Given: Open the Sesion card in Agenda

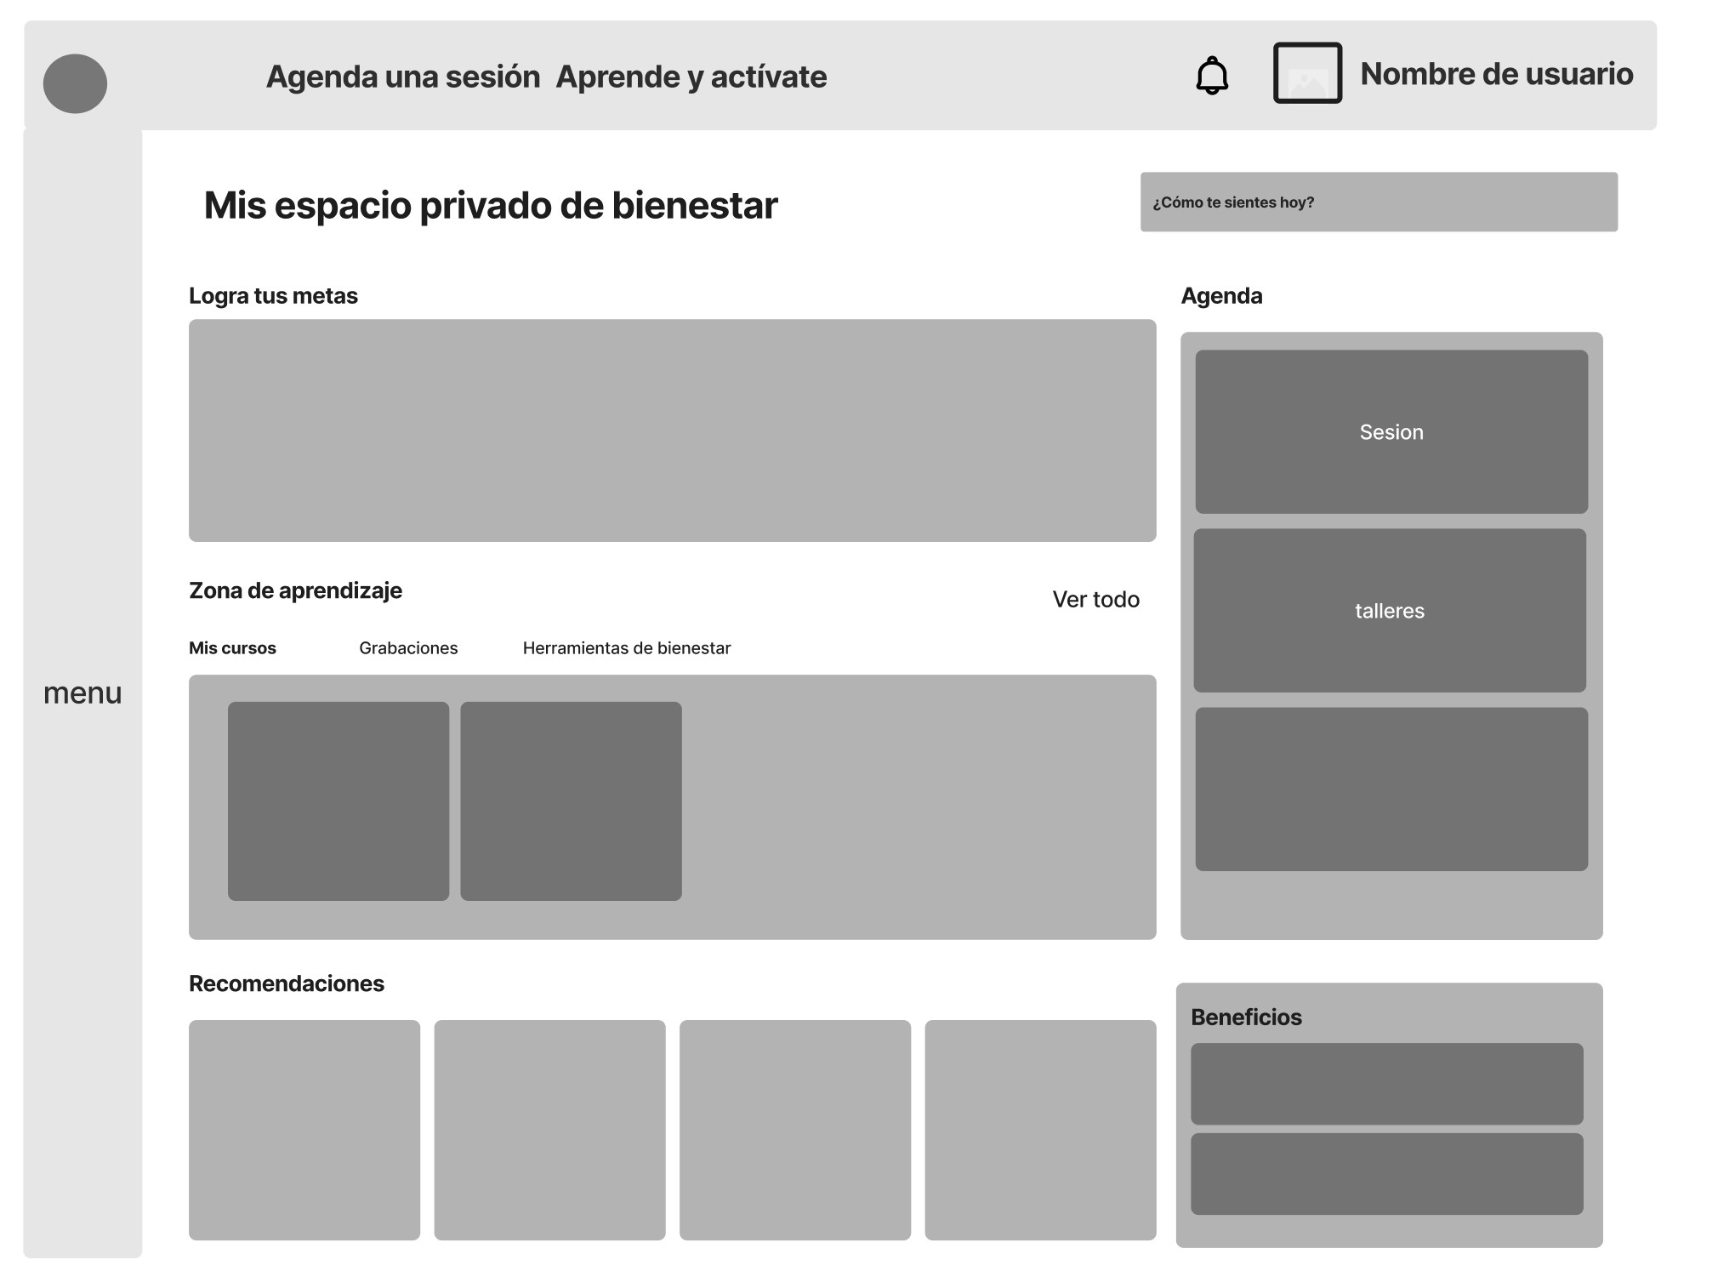Looking at the screenshot, I should [1391, 432].
